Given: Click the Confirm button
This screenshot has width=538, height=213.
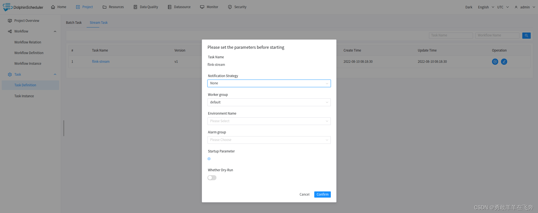Looking at the screenshot, I should [322, 195].
